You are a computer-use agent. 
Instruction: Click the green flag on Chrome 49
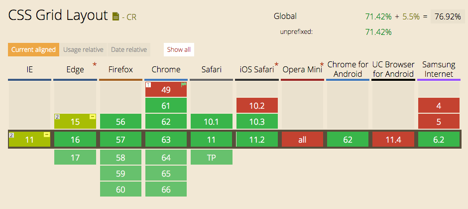point(183,85)
